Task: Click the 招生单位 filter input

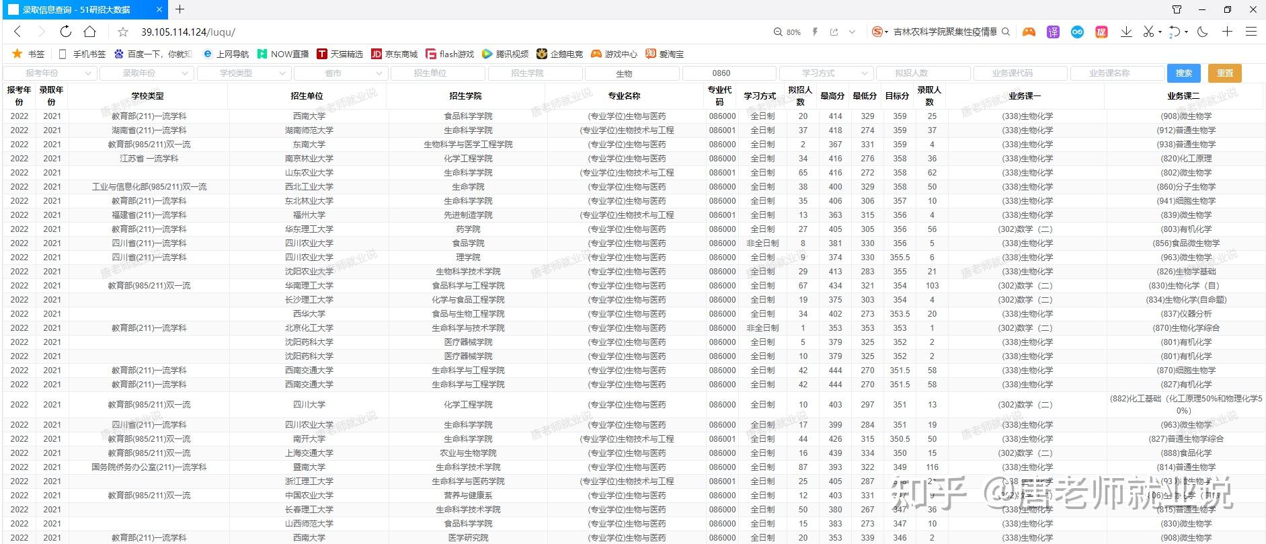Action: point(438,73)
